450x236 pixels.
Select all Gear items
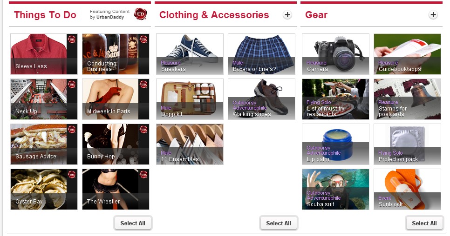pyautogui.click(x=424, y=223)
